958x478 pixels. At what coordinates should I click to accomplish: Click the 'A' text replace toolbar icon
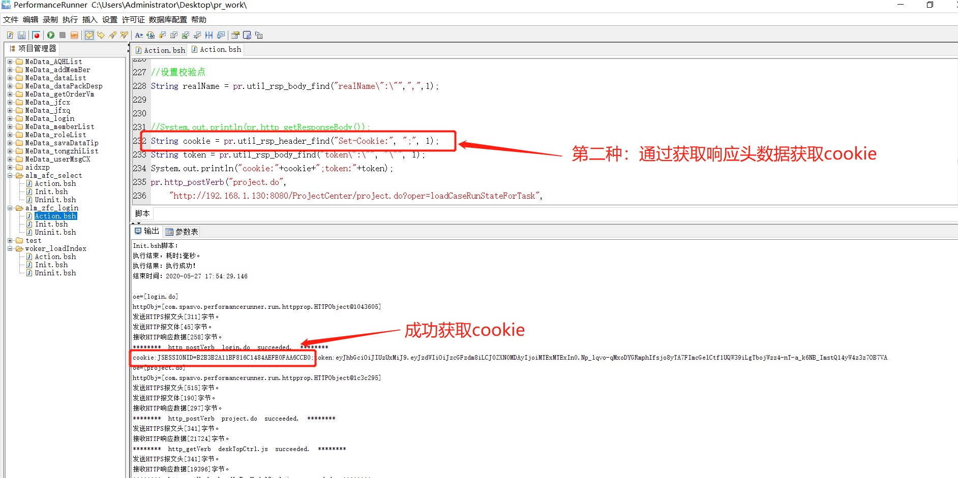pos(138,35)
